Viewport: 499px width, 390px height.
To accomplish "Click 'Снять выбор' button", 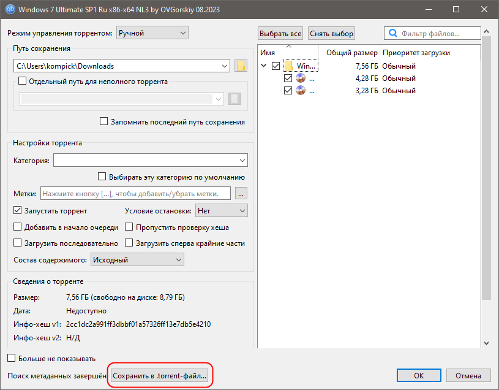I will coord(331,34).
